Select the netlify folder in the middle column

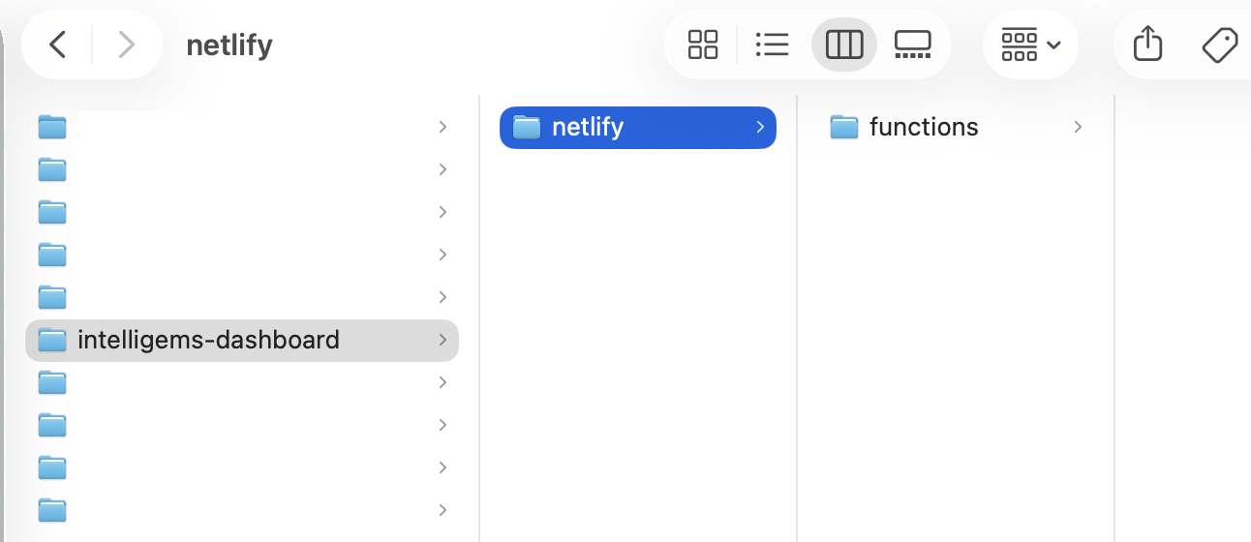[588, 127]
